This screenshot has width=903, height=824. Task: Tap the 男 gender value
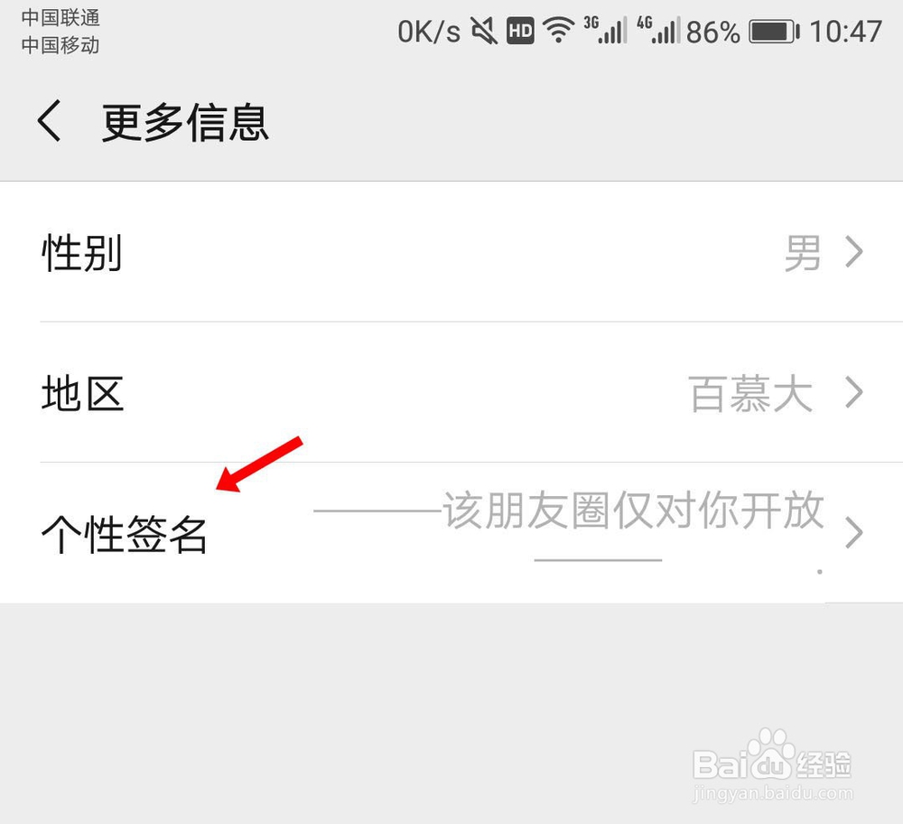802,252
